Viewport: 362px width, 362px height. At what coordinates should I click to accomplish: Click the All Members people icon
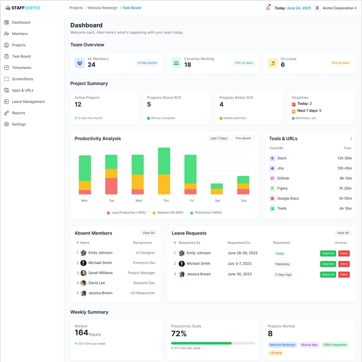[x=80, y=63]
